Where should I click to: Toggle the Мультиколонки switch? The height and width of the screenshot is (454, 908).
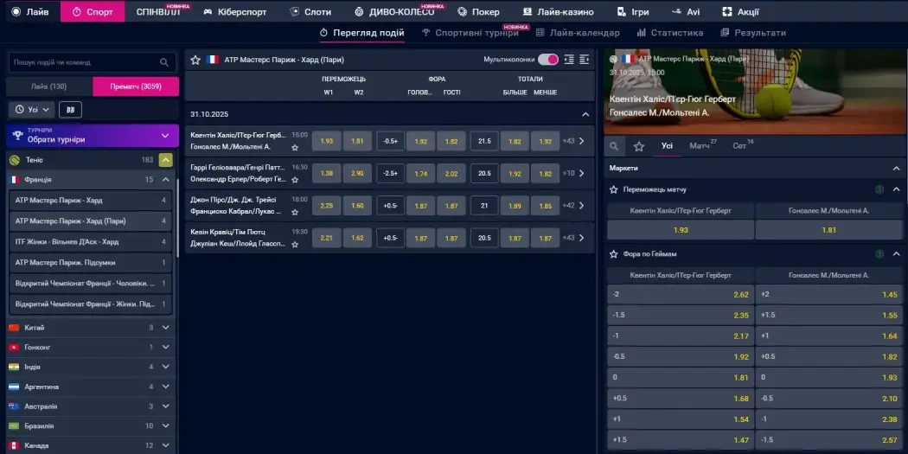click(x=547, y=60)
